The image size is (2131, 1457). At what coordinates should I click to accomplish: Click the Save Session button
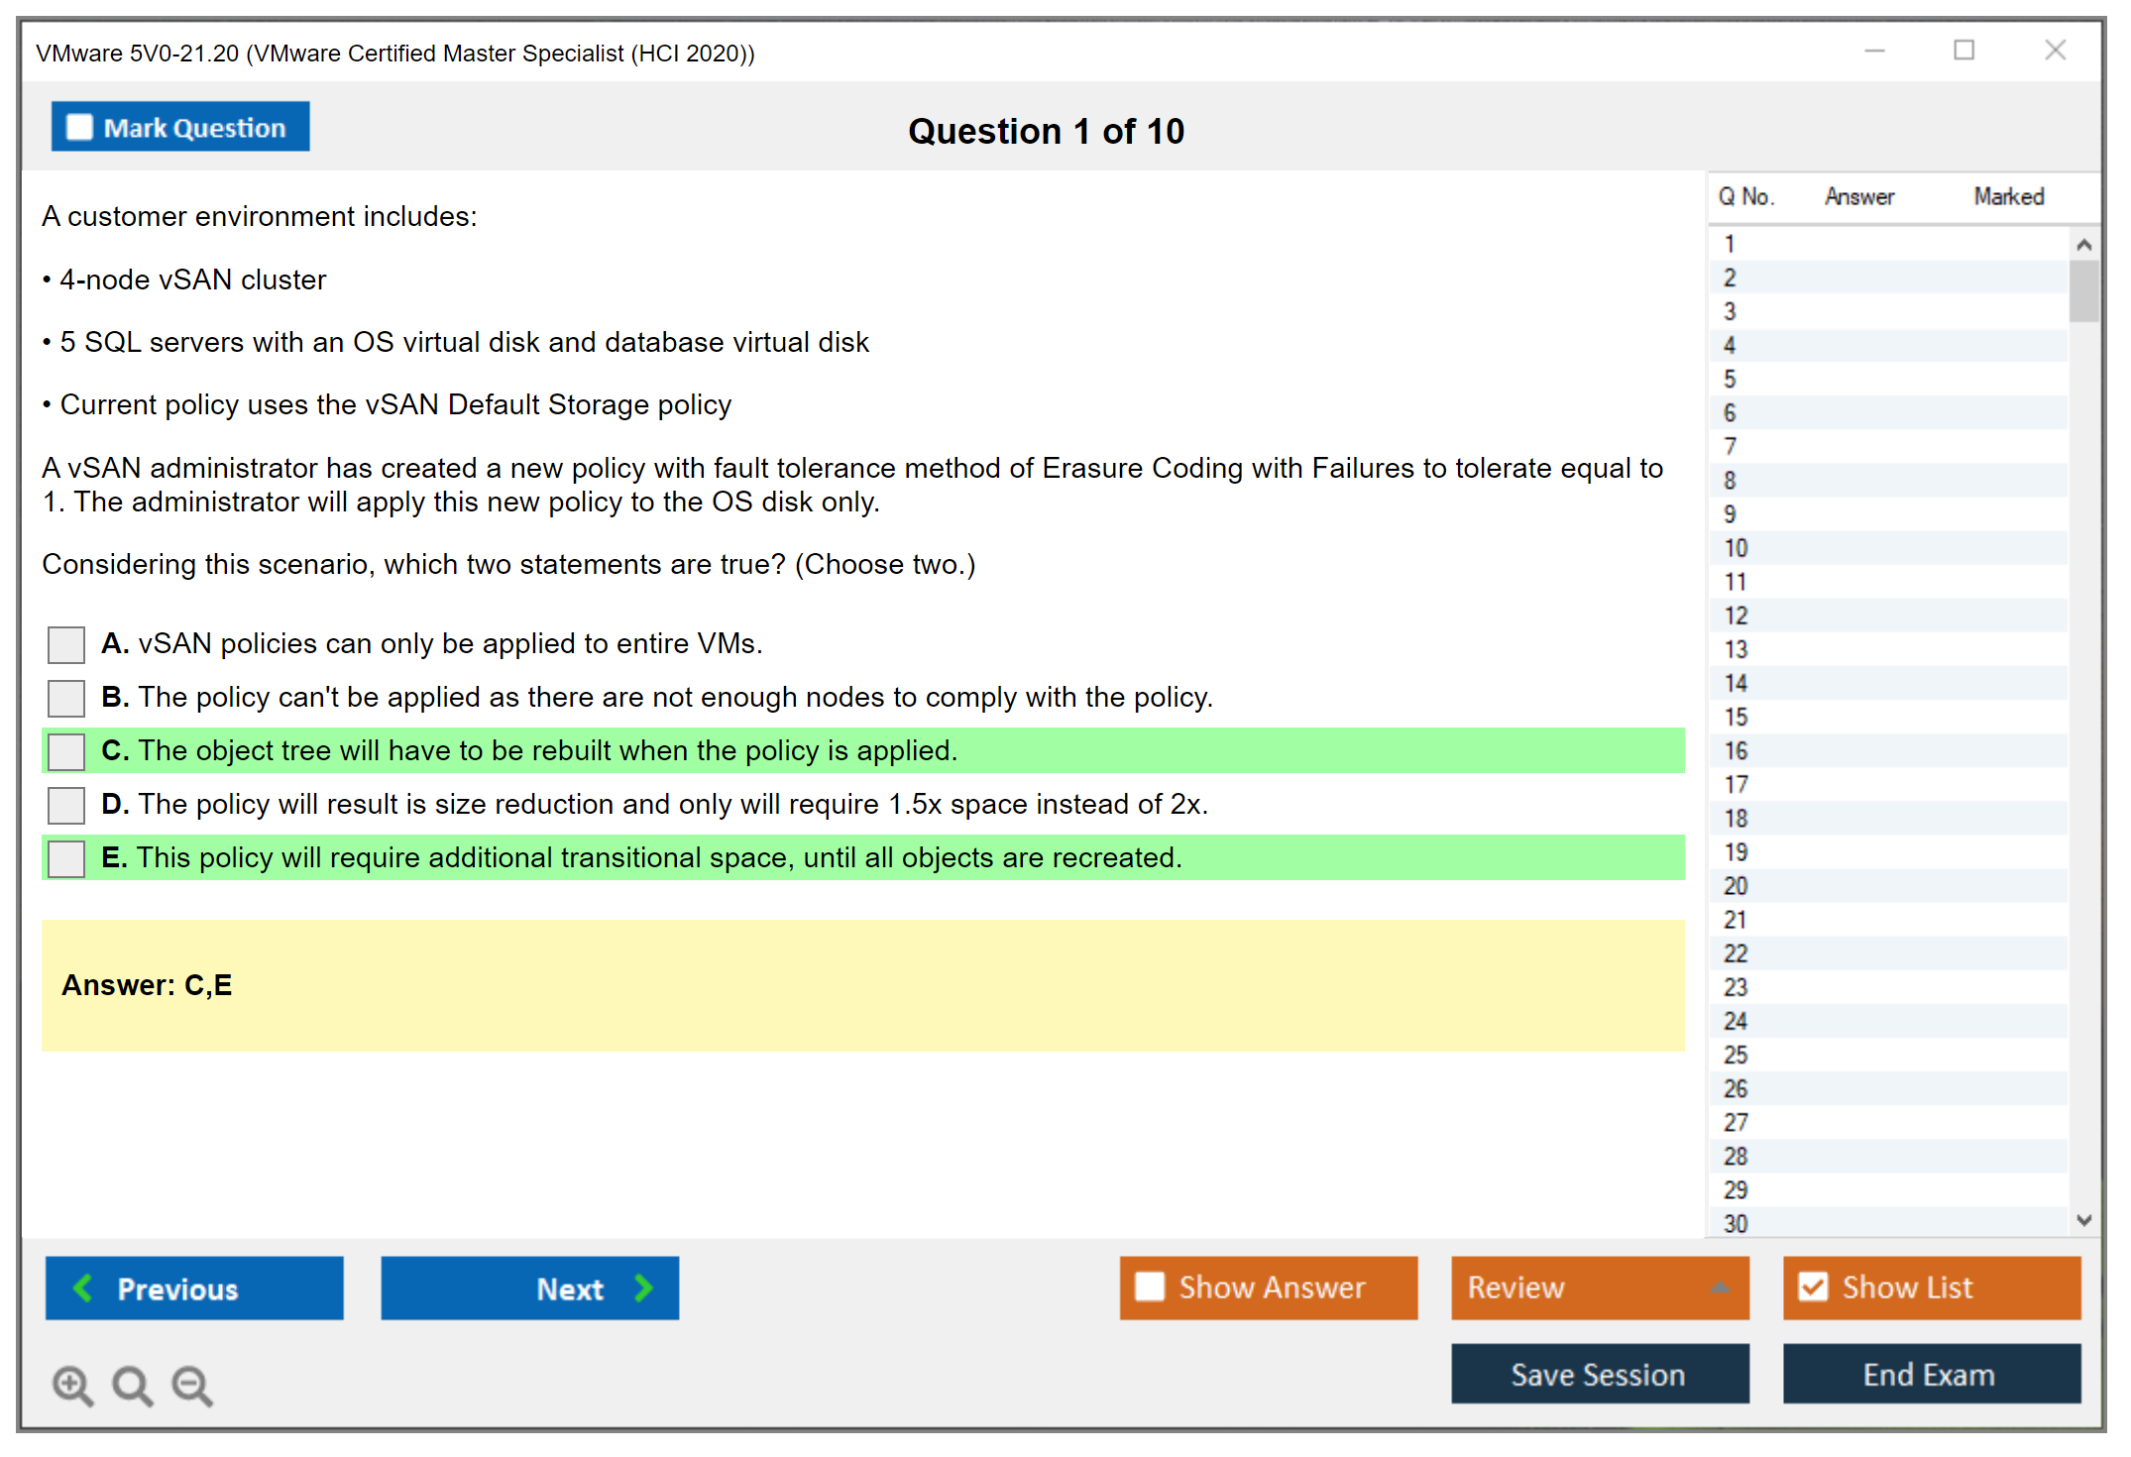1599,1374
